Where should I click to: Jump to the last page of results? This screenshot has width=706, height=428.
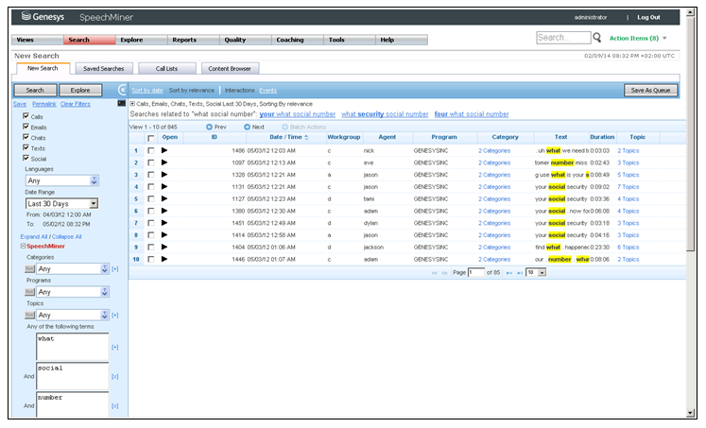519,272
